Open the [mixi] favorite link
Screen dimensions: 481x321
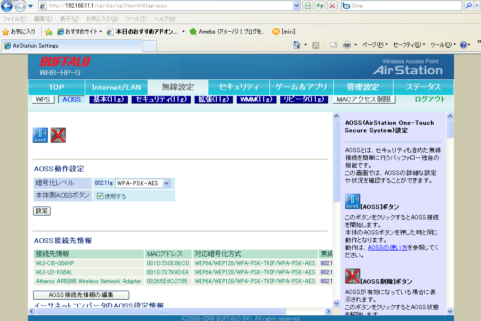284,32
